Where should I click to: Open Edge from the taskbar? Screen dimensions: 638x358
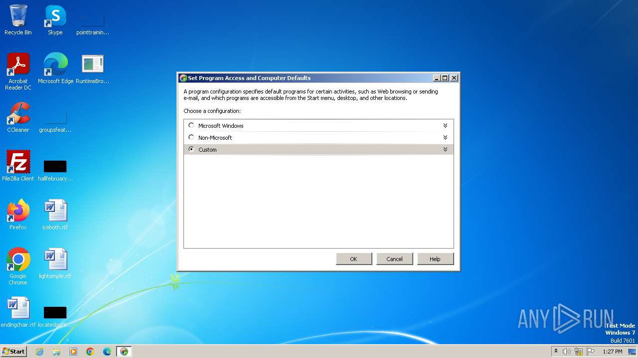(x=107, y=352)
